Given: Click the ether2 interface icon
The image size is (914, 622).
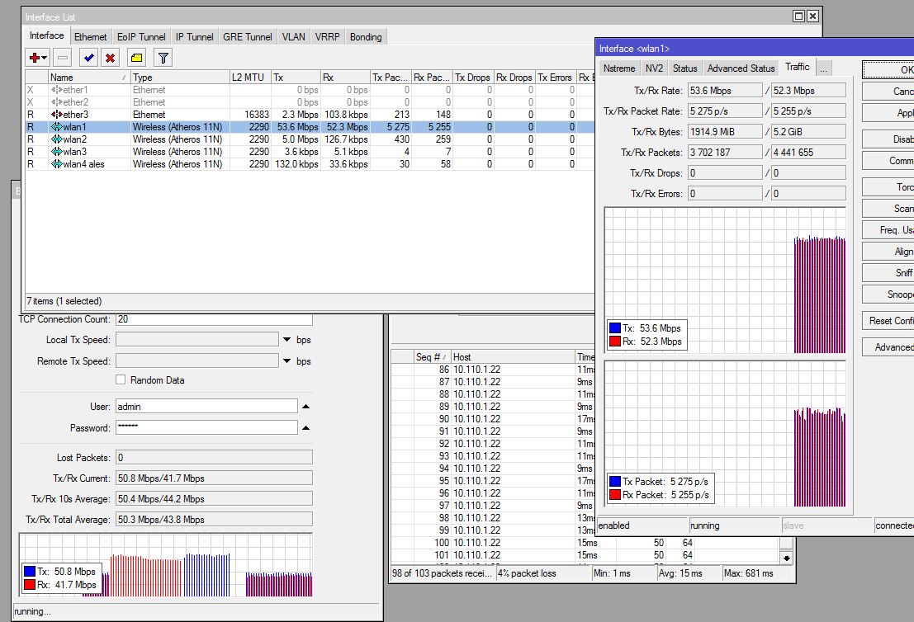Looking at the screenshot, I should [x=56, y=102].
